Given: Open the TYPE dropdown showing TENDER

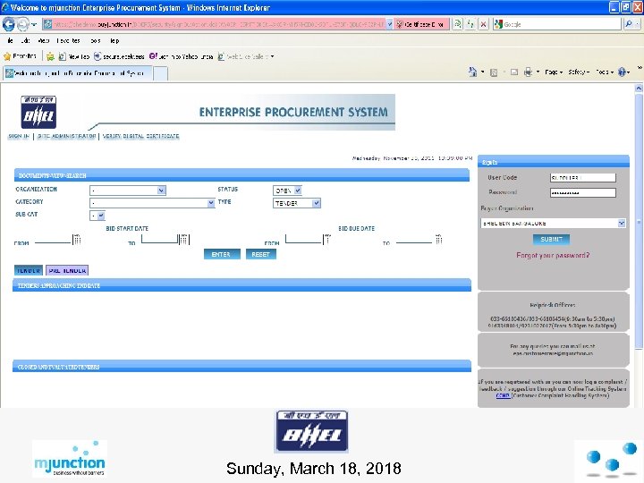Looking at the screenshot, I should (297, 203).
